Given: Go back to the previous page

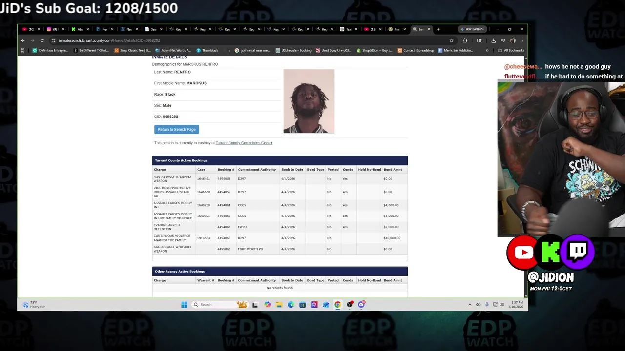Looking at the screenshot, I should coord(23,40).
